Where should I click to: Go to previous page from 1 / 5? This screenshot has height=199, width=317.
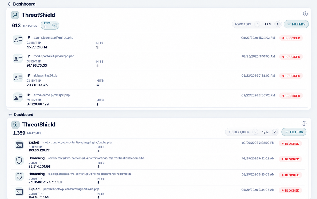255,132
